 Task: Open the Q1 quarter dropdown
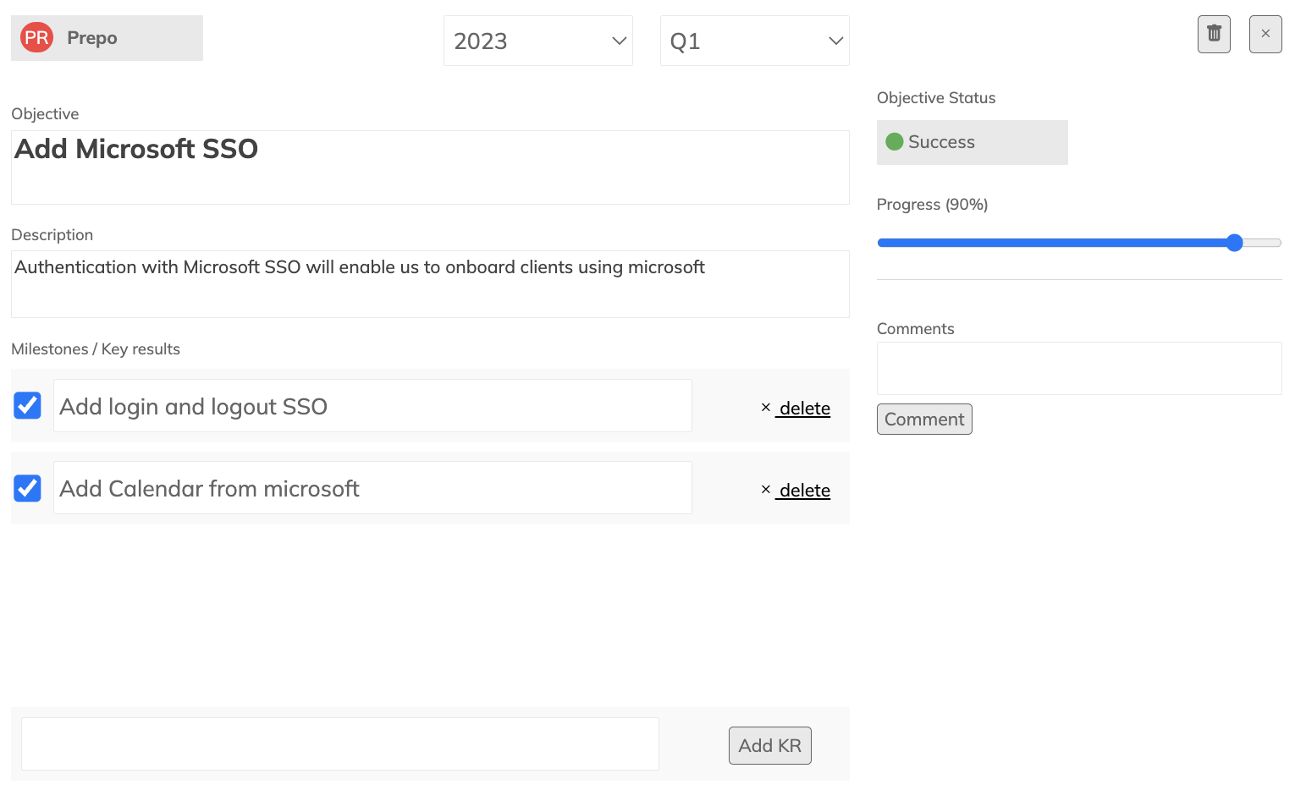tap(754, 41)
